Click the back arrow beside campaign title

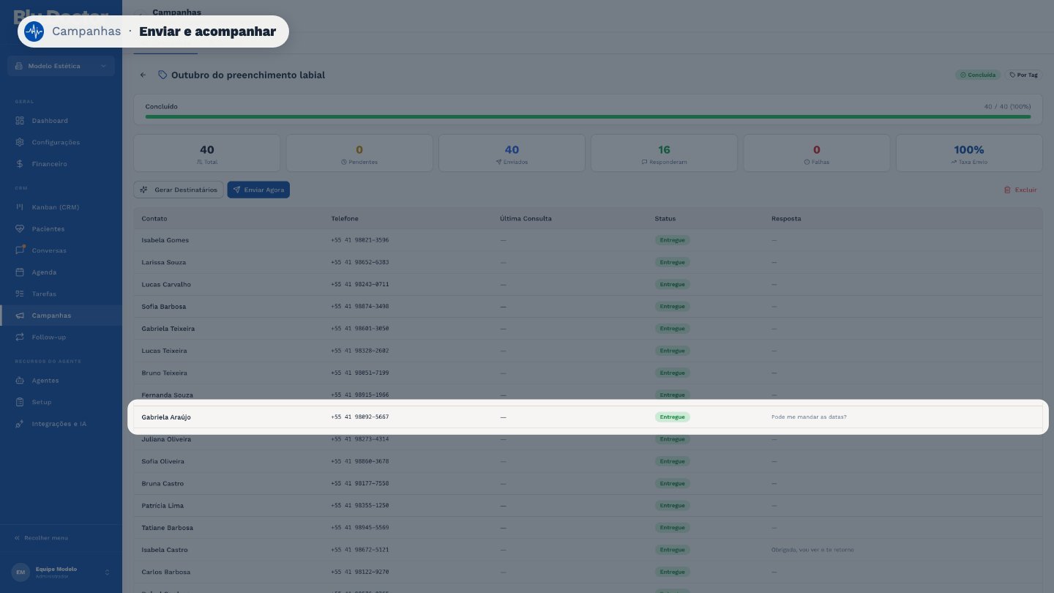point(143,75)
